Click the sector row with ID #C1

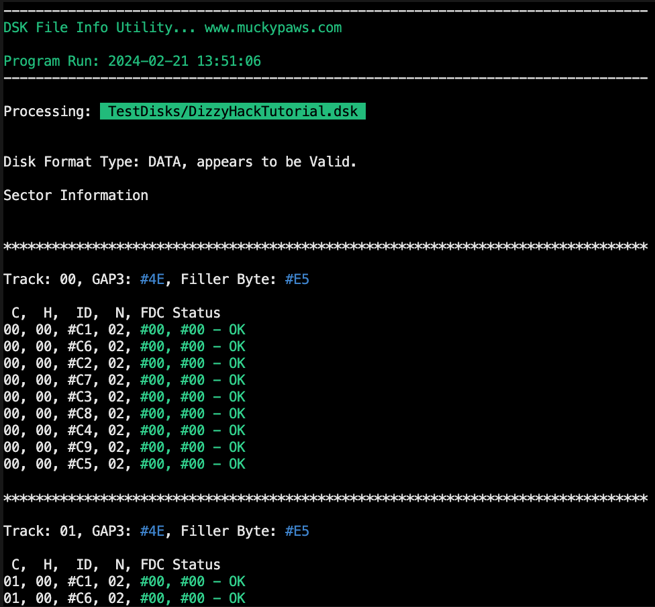124,329
